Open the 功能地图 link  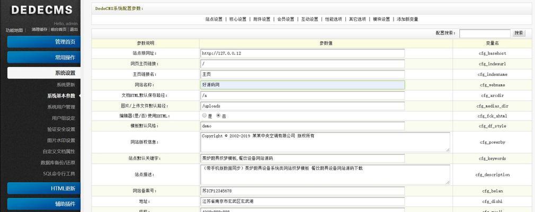(14, 30)
